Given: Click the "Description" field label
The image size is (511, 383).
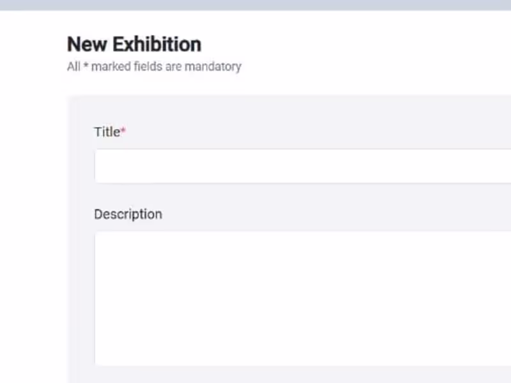Looking at the screenshot, I should click(128, 214).
